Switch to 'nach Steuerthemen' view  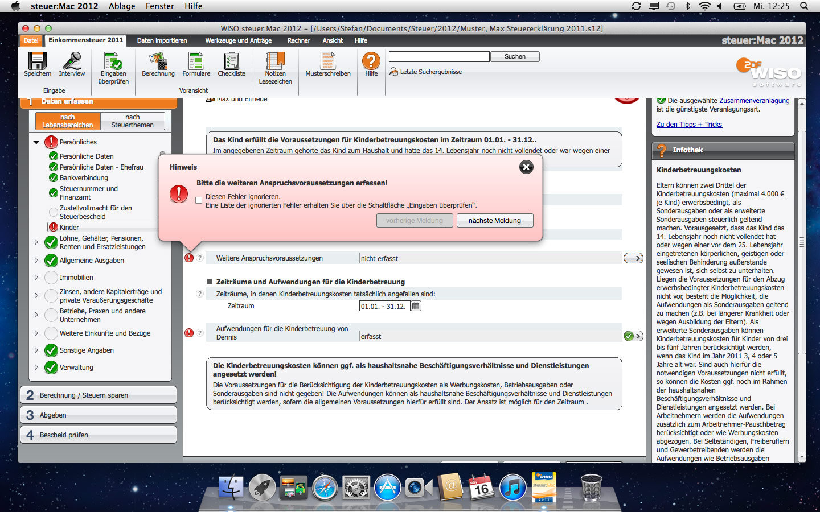point(133,121)
